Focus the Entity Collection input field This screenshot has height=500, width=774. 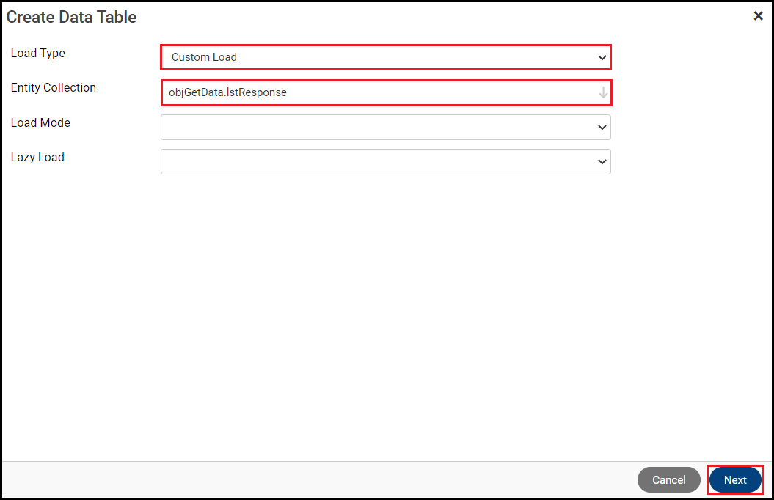440,92
